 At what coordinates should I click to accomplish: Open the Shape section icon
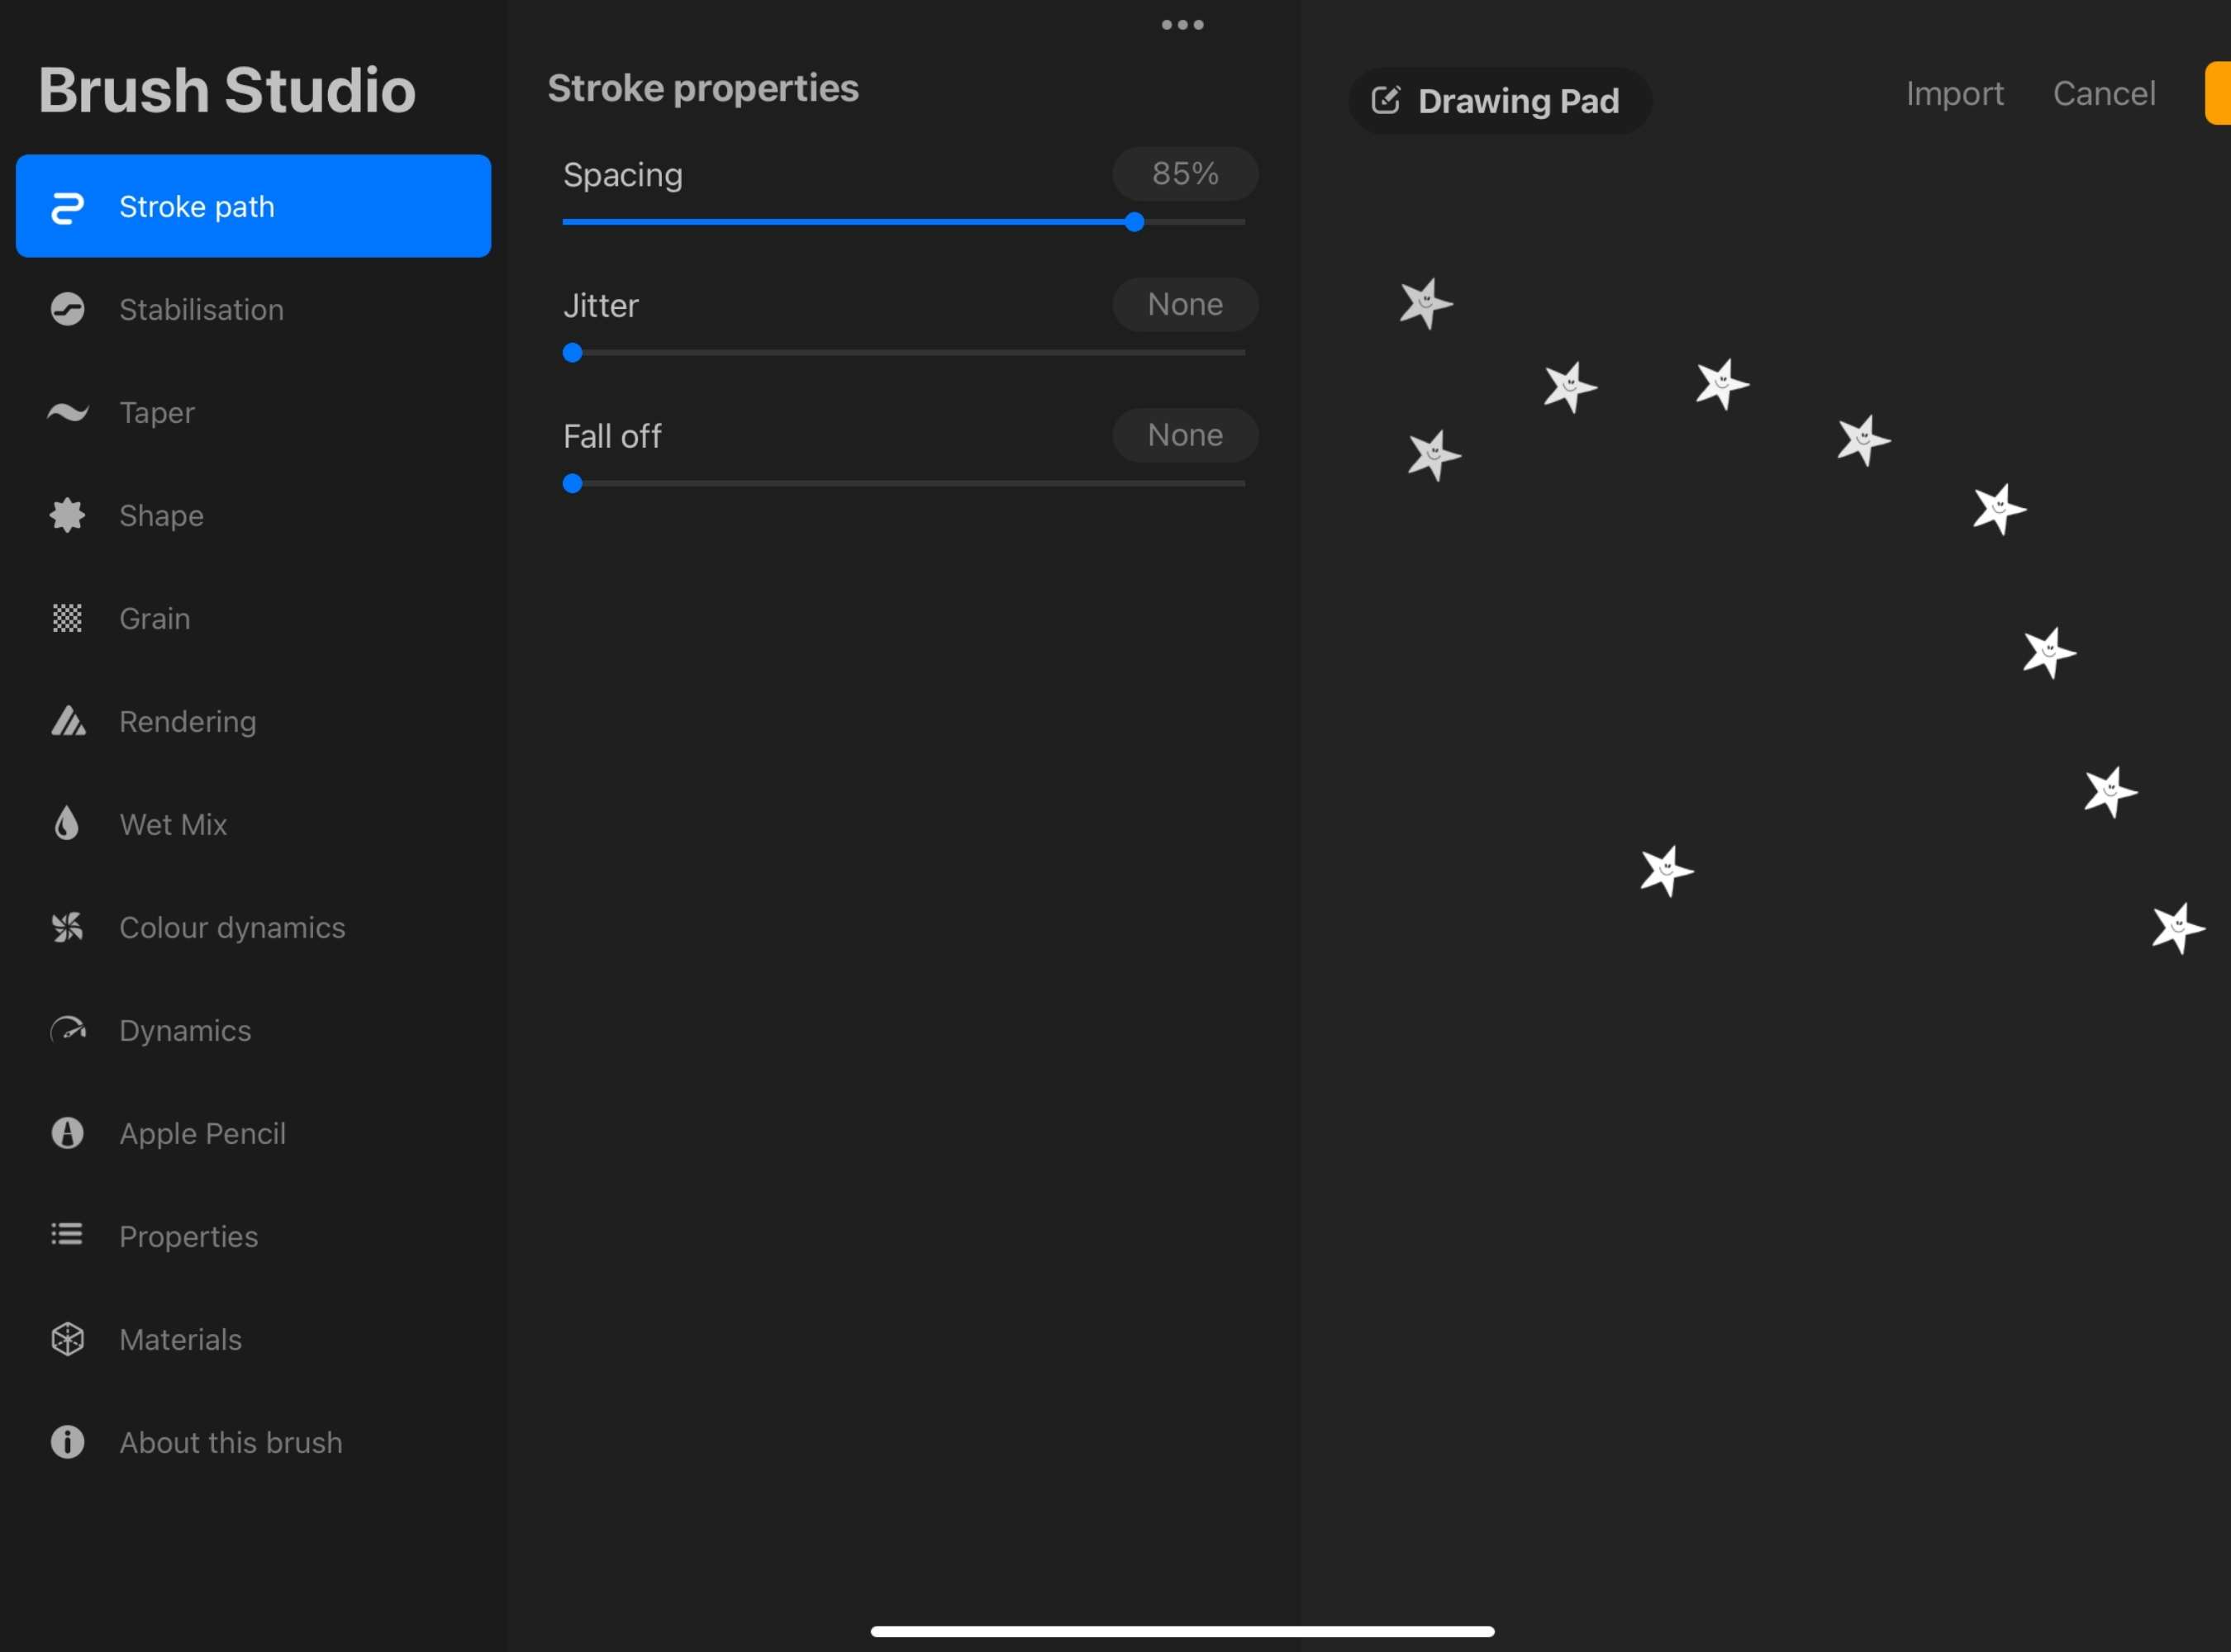pyautogui.click(x=67, y=515)
